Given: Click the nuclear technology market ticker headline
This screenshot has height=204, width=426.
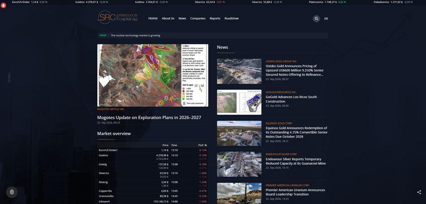Looking at the screenshot, I should click(x=135, y=35).
